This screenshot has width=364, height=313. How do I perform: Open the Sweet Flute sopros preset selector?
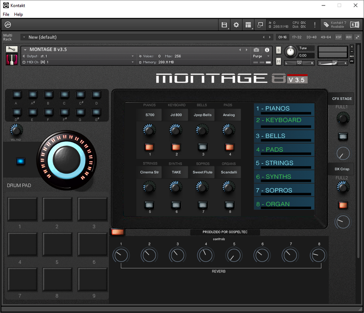(202, 172)
